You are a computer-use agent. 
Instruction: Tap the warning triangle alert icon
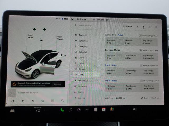tap(14, 84)
